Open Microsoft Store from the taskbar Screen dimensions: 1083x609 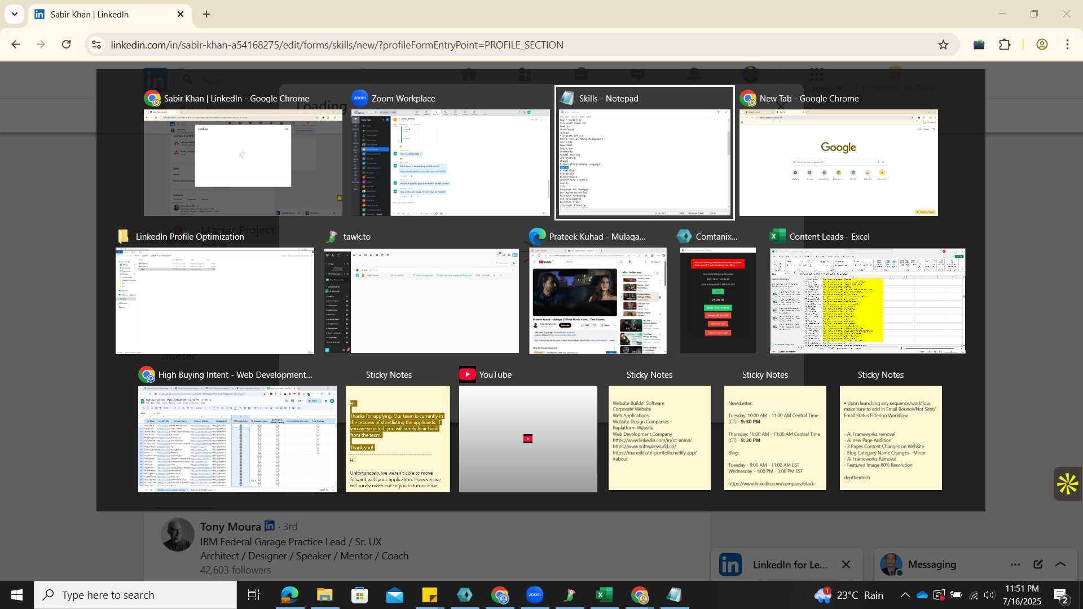click(359, 595)
